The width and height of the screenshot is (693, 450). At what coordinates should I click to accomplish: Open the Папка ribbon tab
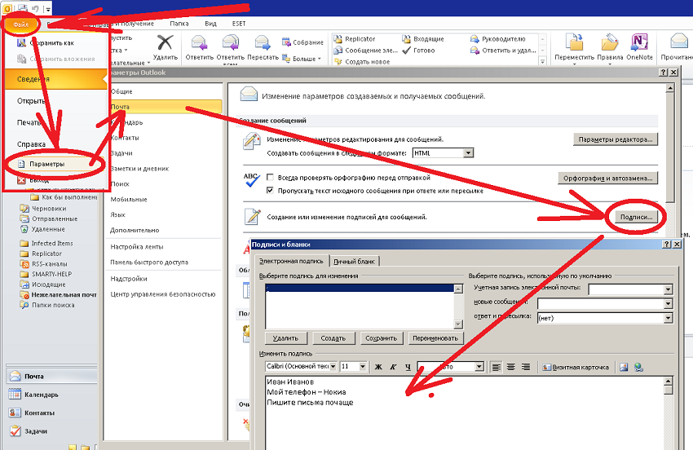click(179, 24)
